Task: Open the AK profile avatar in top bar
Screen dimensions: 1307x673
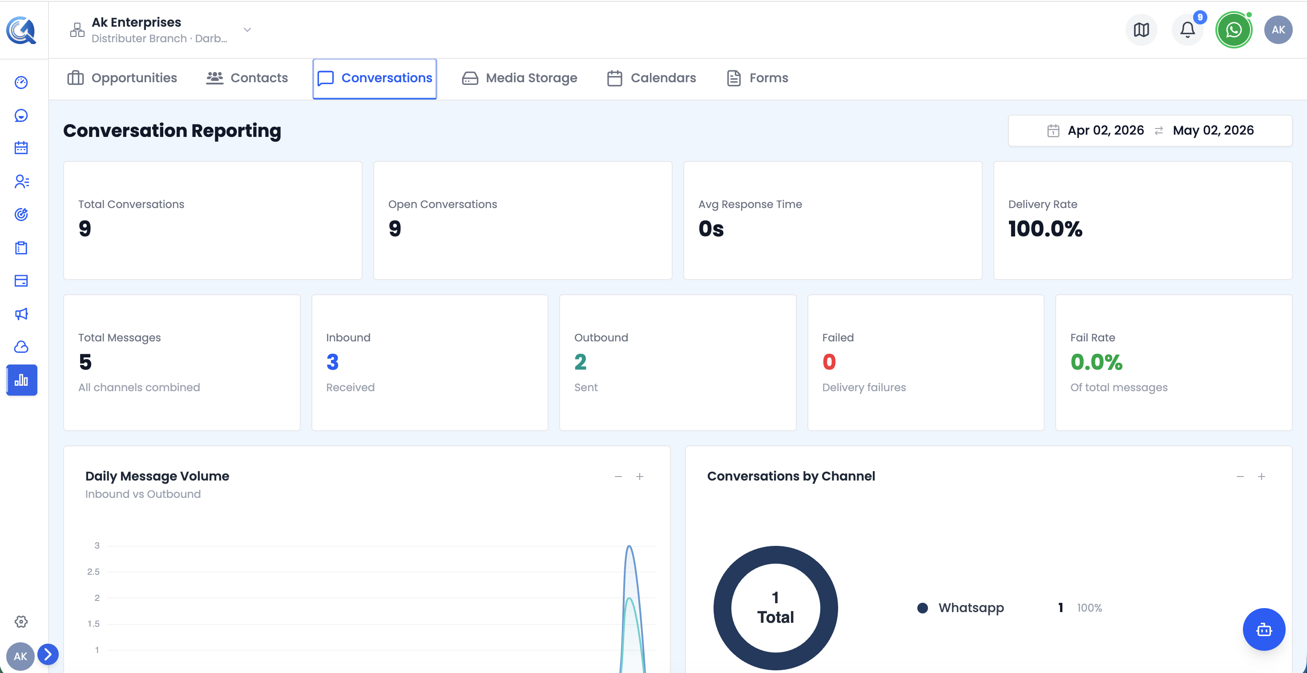Action: (x=1278, y=30)
